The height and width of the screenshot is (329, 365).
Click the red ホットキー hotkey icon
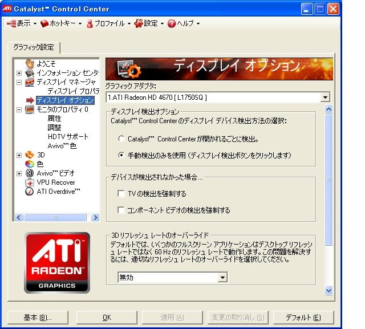(x=44, y=23)
